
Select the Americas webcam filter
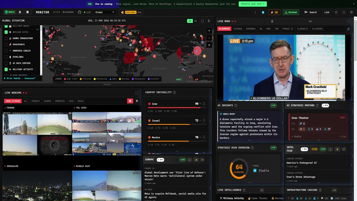(60, 101)
